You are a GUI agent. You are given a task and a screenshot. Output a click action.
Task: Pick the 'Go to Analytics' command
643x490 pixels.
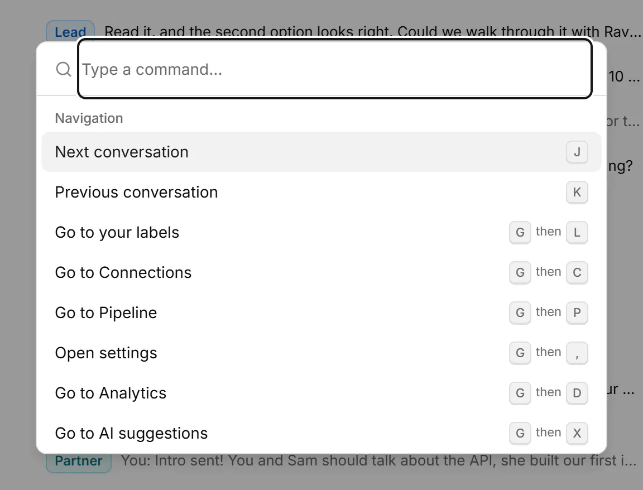point(321,393)
